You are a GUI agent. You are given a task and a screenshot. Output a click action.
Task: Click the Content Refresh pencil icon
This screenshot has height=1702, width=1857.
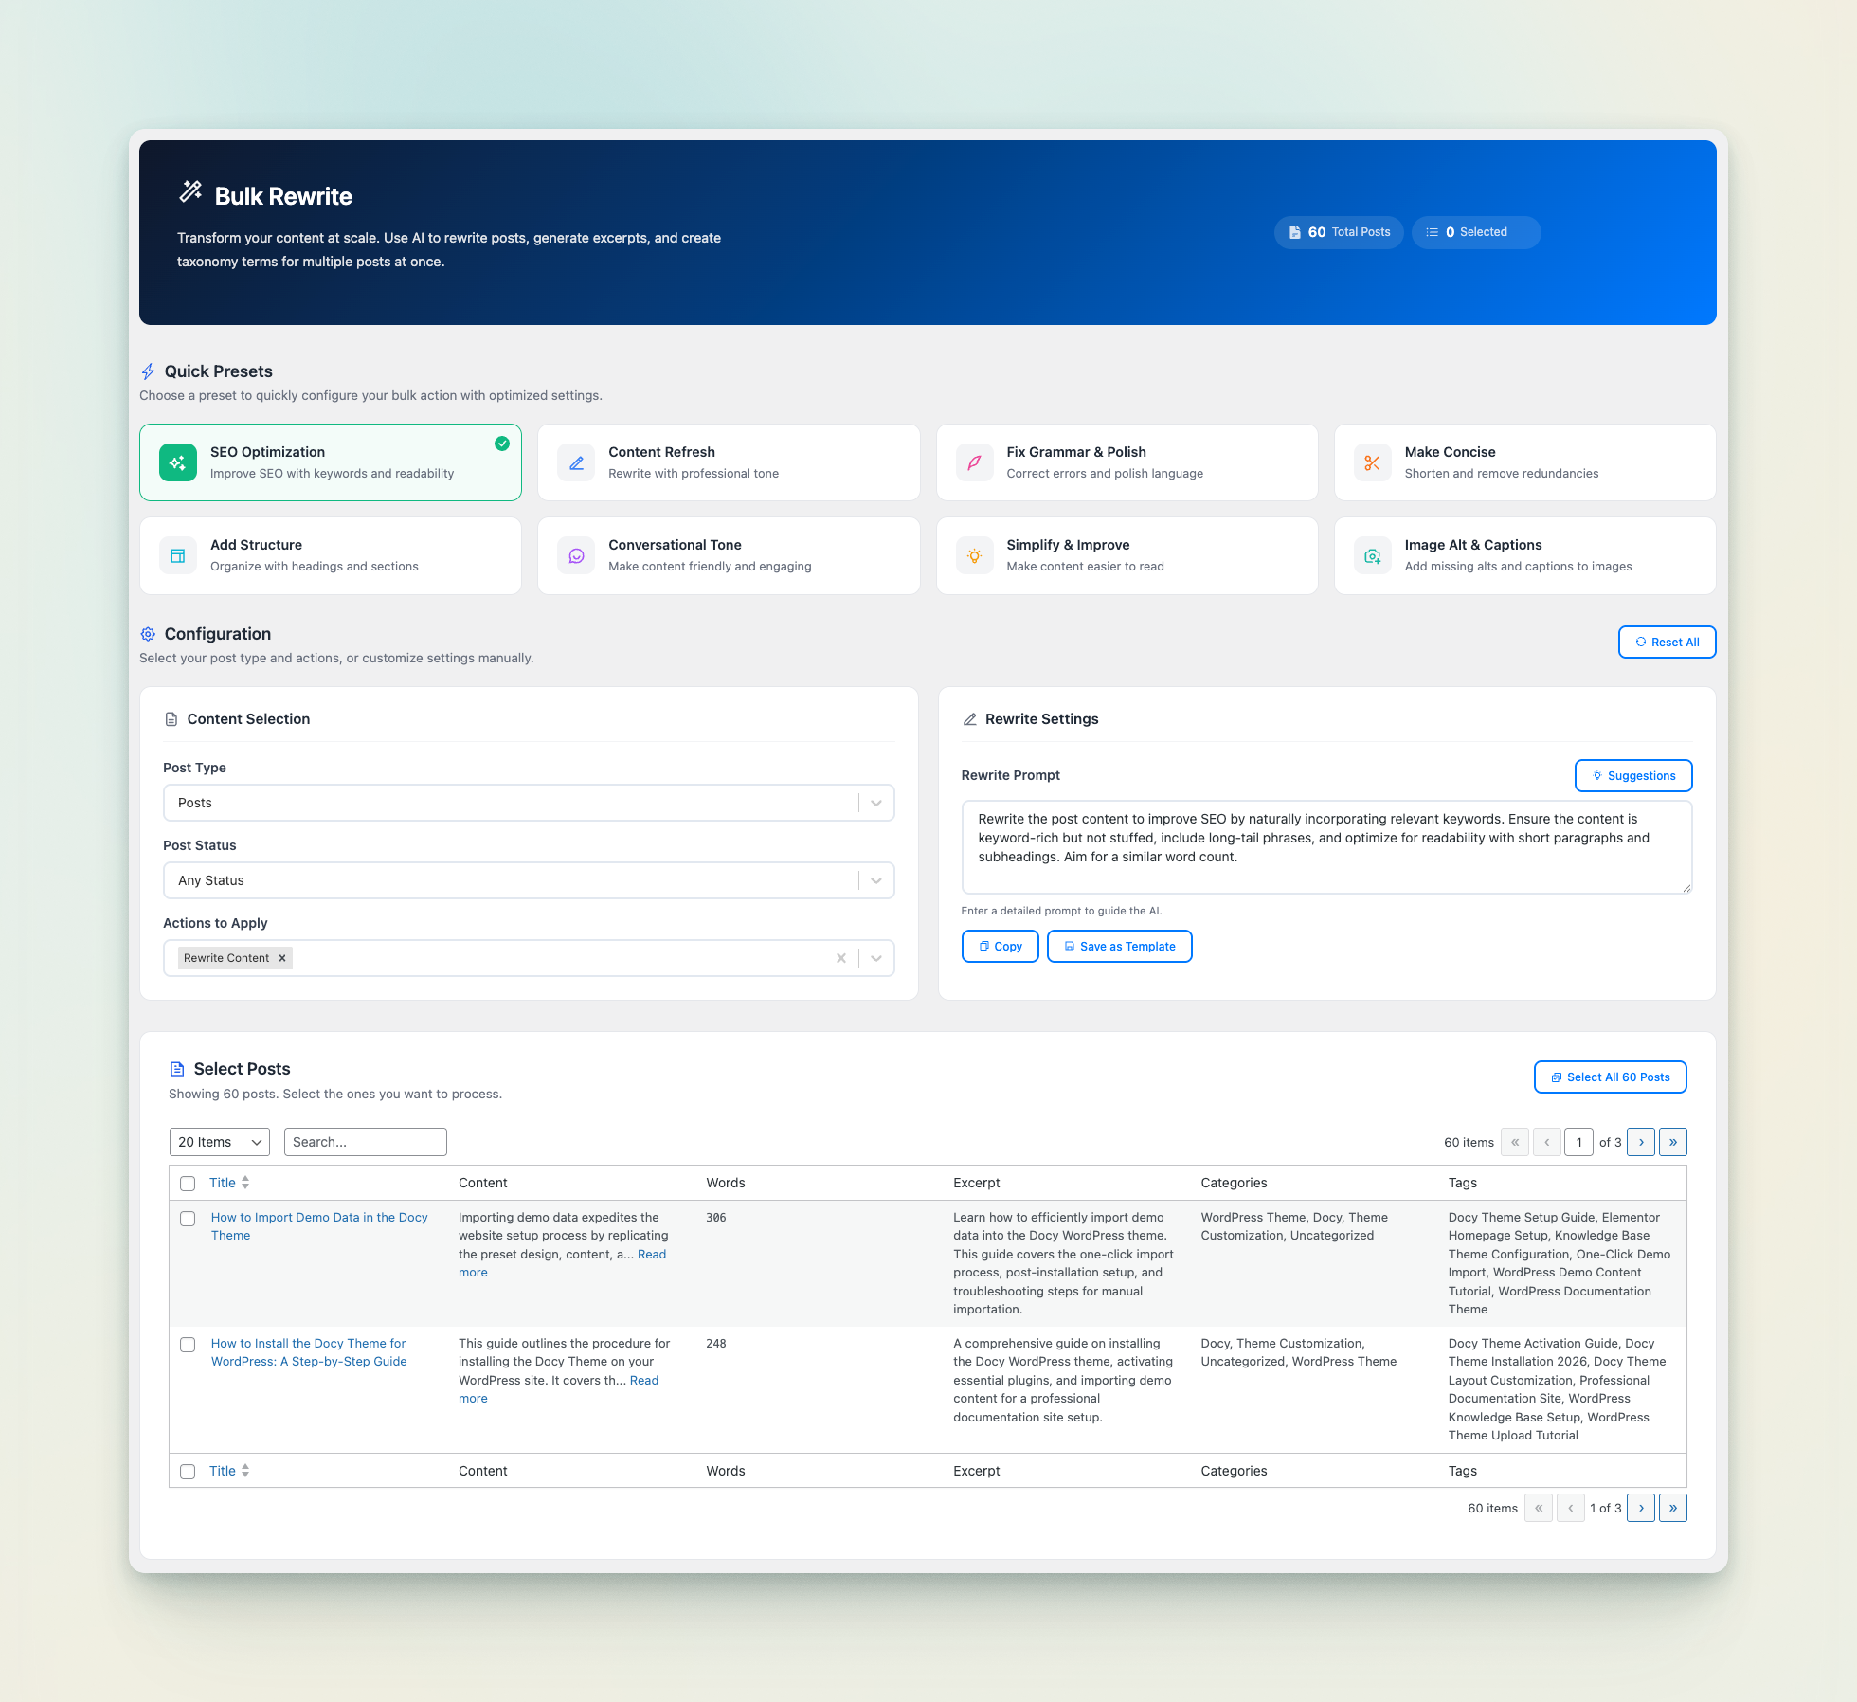[x=576, y=462]
